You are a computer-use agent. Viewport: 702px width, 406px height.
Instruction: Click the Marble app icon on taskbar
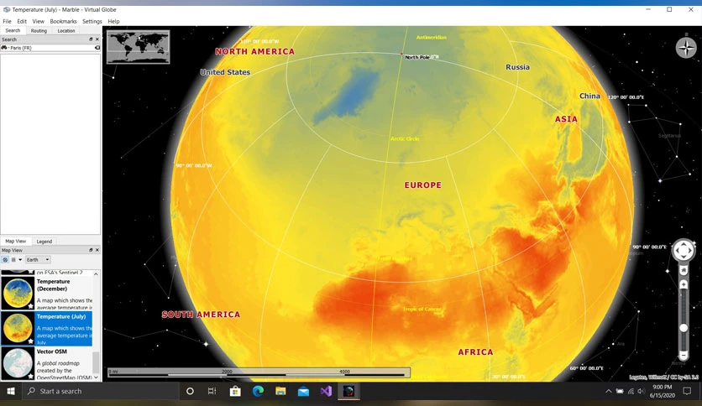348,391
